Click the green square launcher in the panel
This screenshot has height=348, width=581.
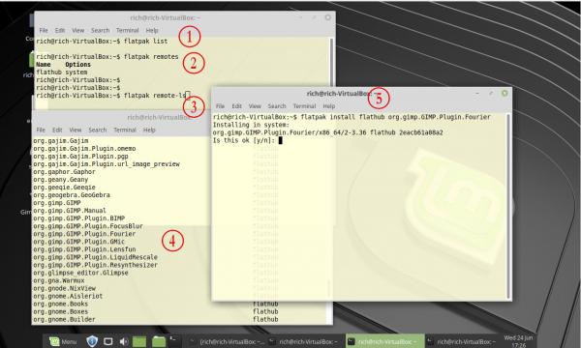[x=139, y=341]
